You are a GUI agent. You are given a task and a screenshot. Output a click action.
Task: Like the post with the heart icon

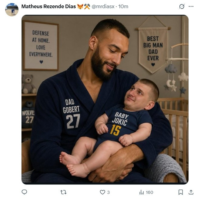[102, 192]
